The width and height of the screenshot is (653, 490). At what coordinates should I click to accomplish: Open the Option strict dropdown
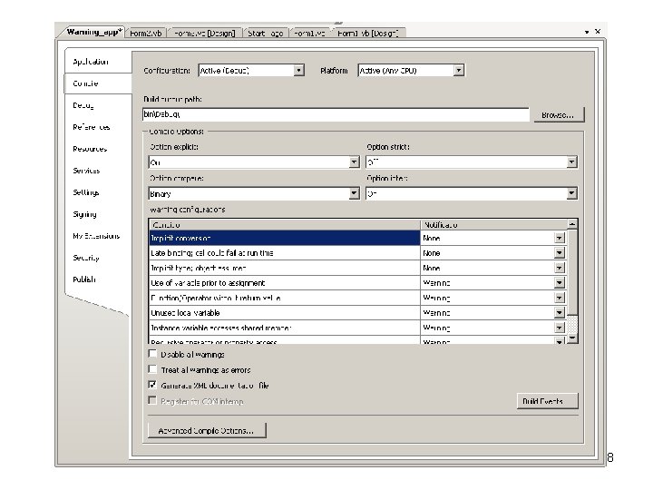pos(571,162)
